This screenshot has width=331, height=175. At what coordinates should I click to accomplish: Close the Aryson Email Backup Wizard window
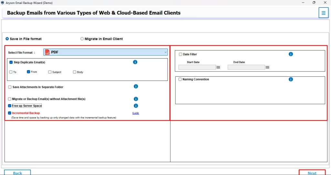tap(325, 3)
